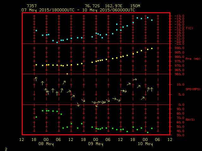
Task: Choose the "90.0" humidity tick label
Action: (x=180, y=109)
